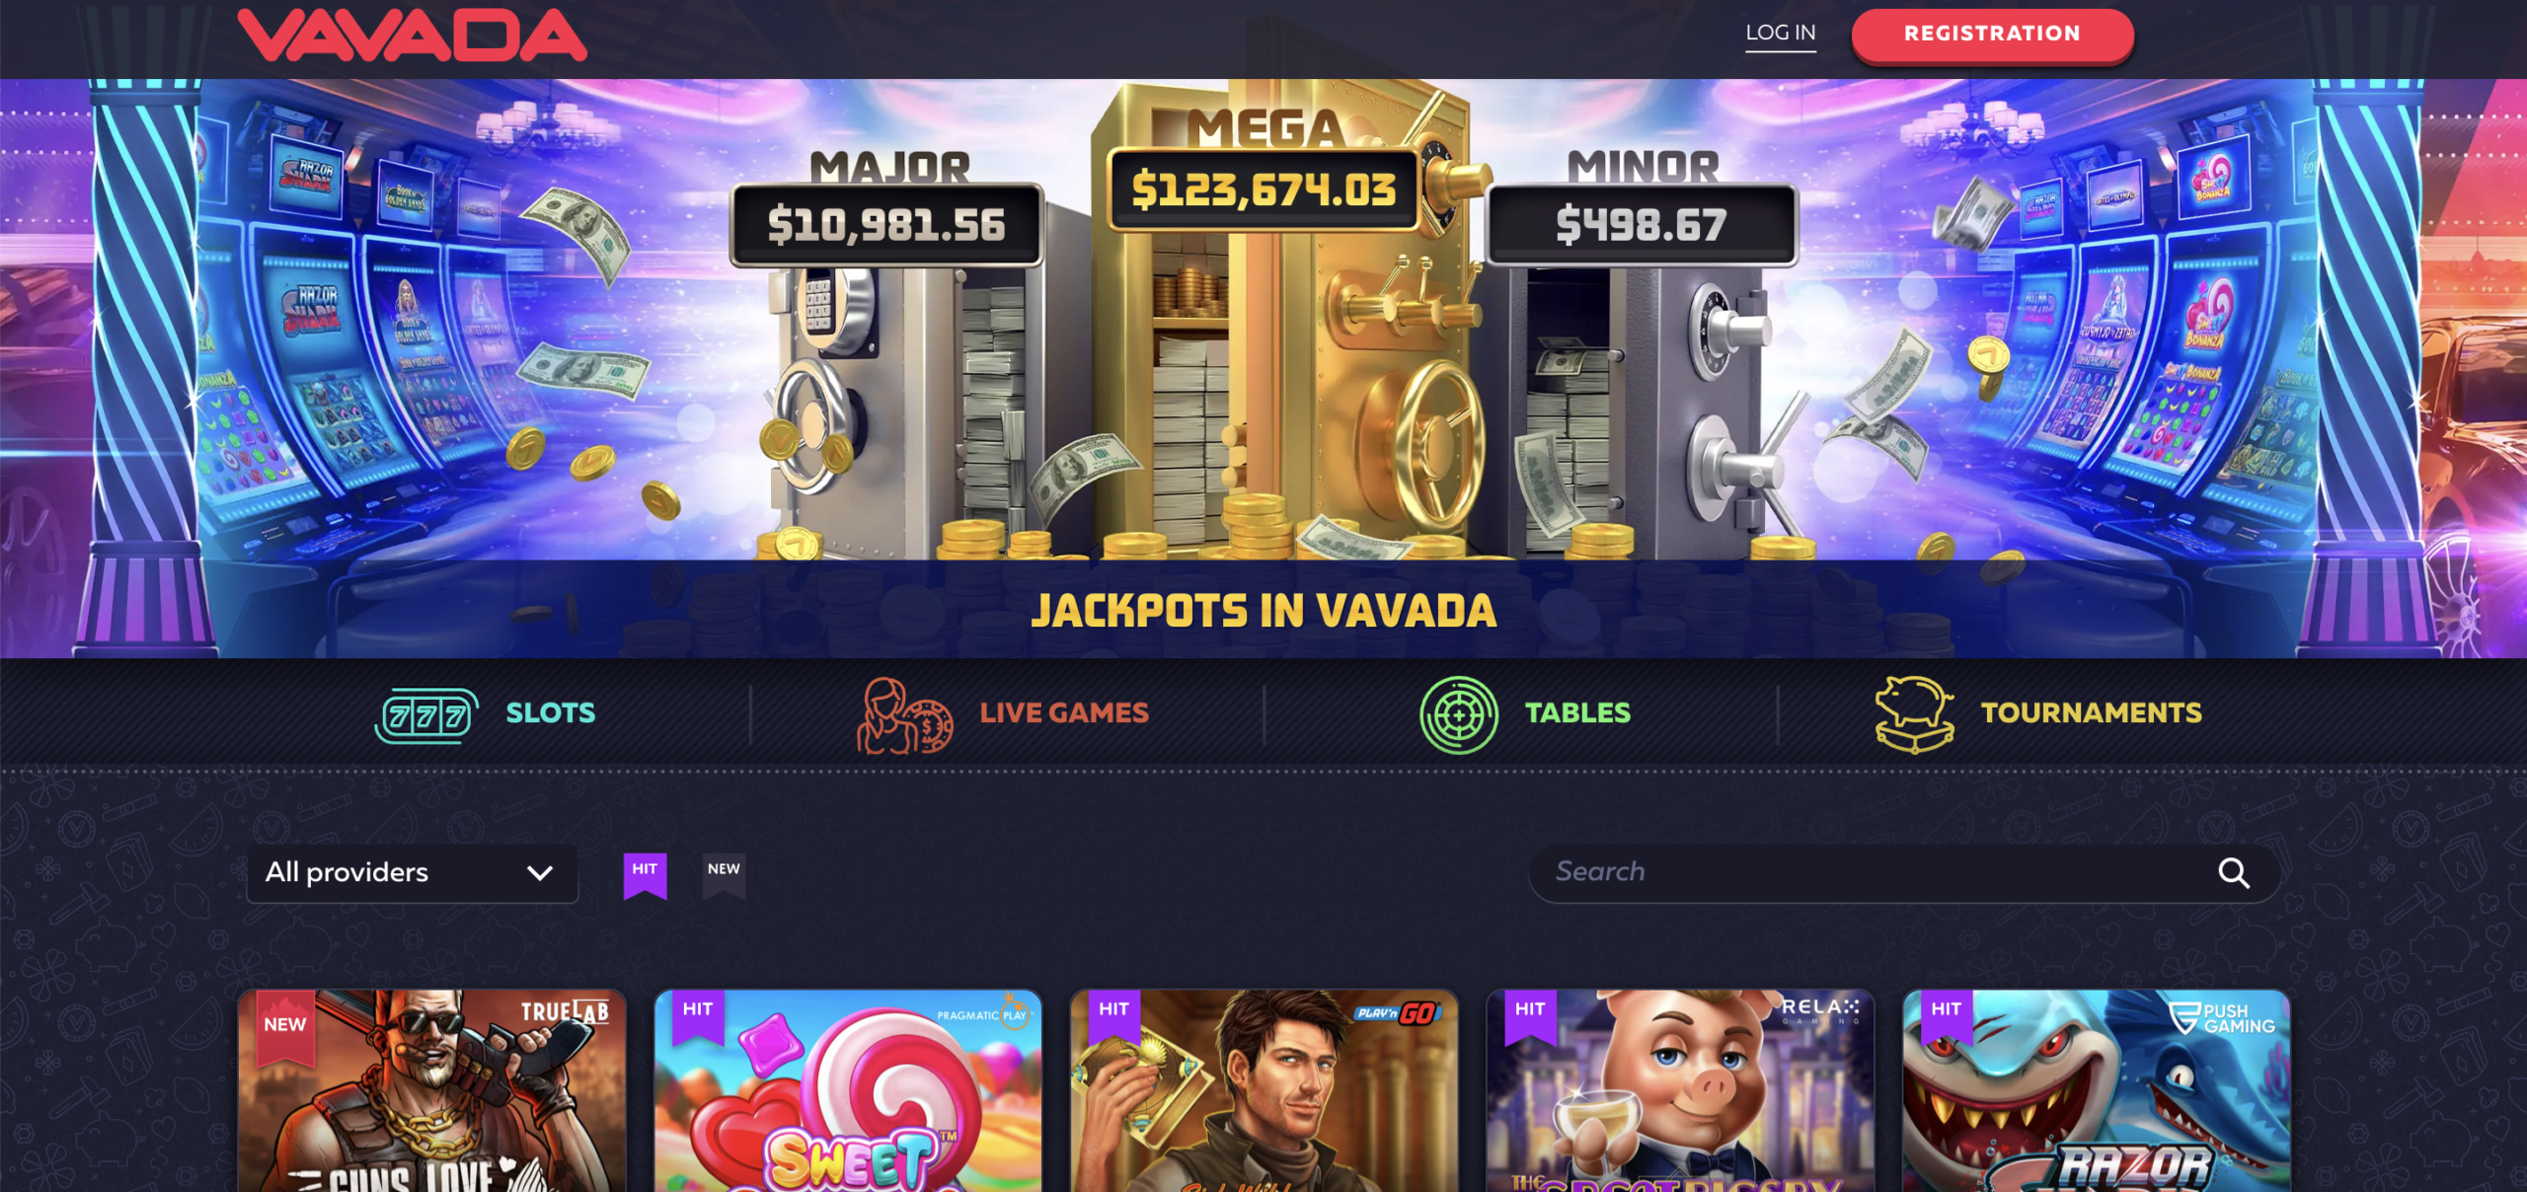Click the piggy bank tournaments icon
This screenshot has width=2527, height=1192.
coord(1914,715)
